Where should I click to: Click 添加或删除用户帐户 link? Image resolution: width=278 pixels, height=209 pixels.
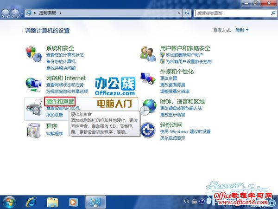(184, 55)
